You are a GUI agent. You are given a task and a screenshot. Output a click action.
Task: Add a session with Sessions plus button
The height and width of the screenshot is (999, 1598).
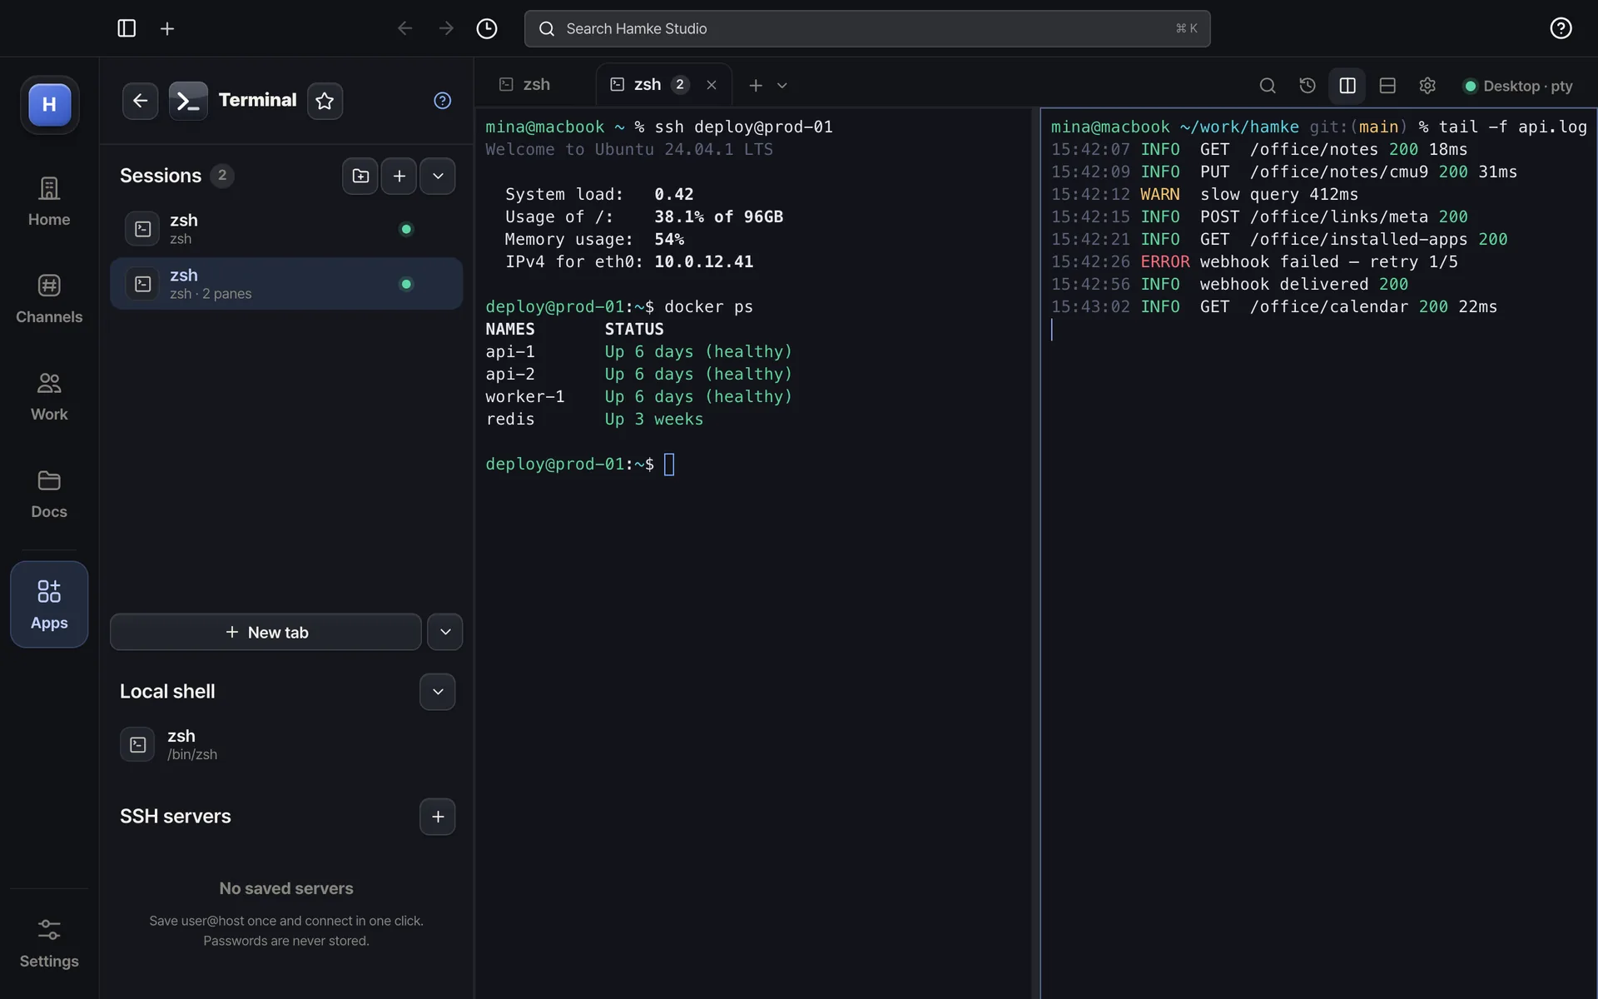(x=399, y=176)
